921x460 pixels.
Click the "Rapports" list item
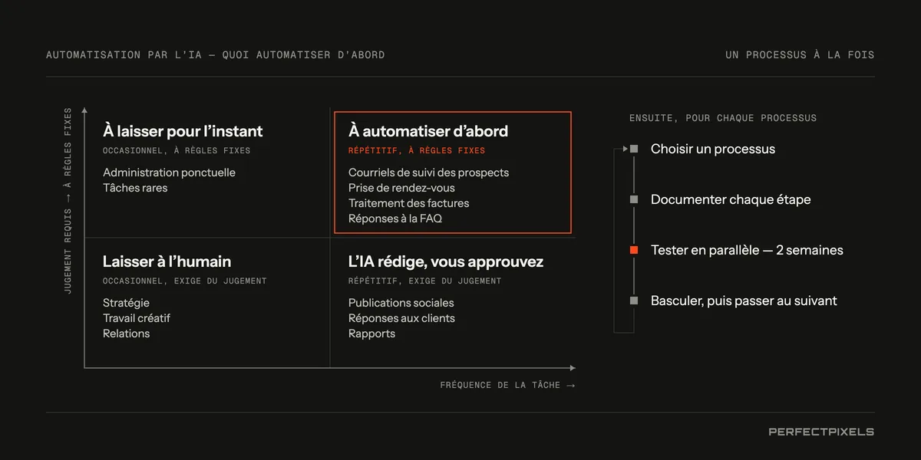(x=371, y=333)
